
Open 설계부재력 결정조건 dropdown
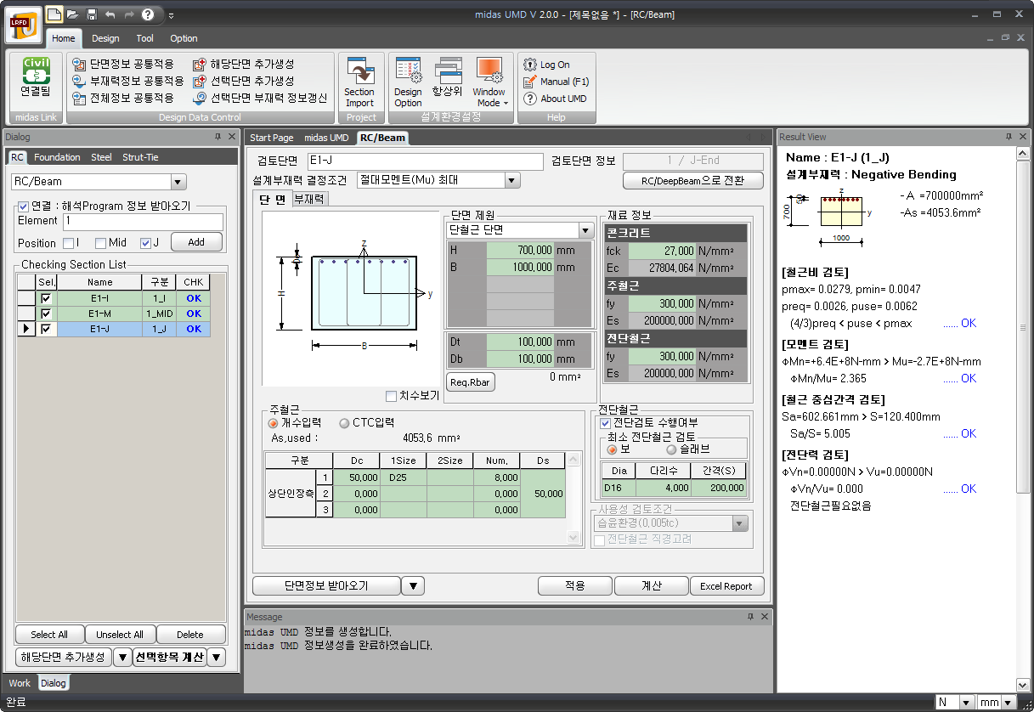coord(512,180)
